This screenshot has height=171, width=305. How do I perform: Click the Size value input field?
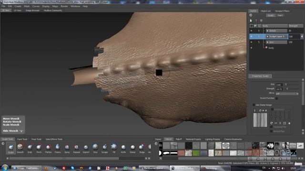coord(279,85)
